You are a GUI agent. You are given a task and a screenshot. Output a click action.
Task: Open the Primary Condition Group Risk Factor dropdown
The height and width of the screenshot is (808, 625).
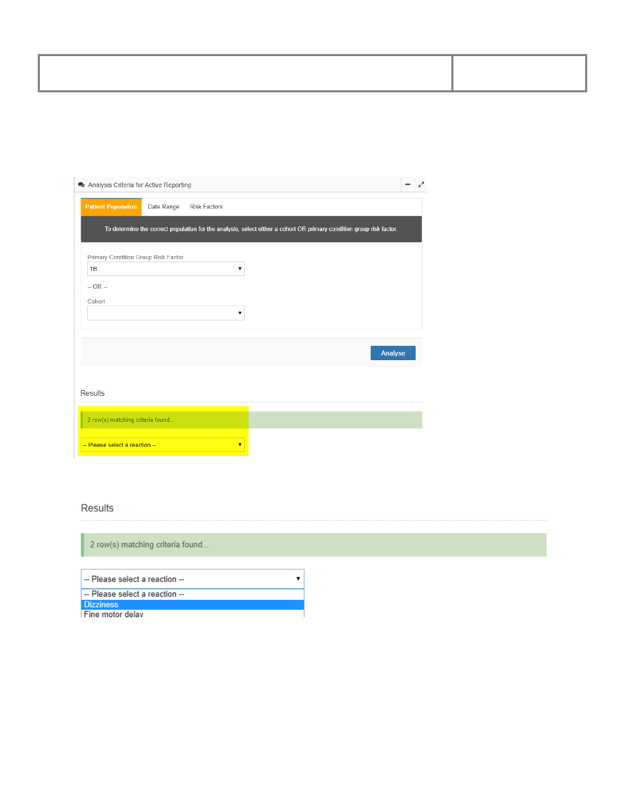coord(166,269)
